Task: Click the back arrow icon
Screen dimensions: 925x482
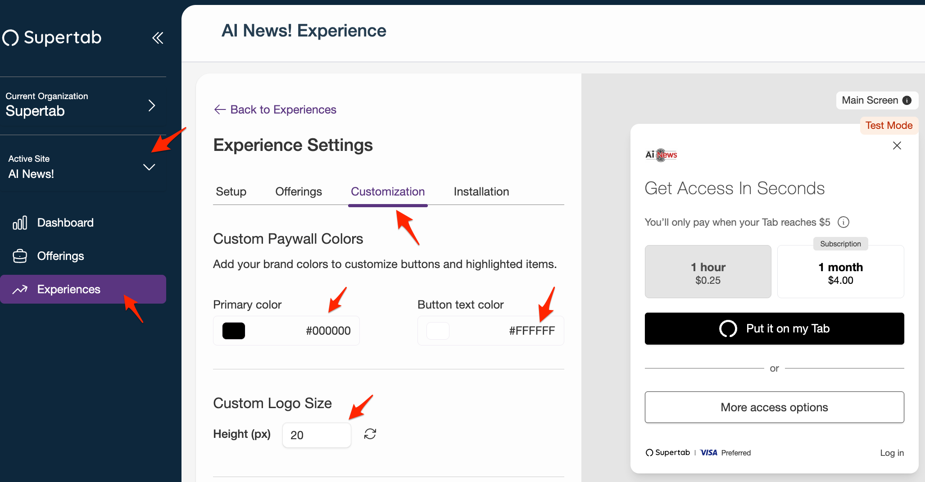Action: click(220, 109)
